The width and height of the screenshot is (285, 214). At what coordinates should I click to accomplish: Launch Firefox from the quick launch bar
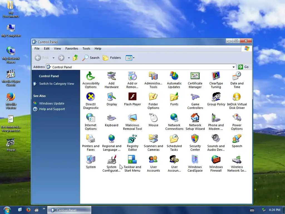point(28,210)
